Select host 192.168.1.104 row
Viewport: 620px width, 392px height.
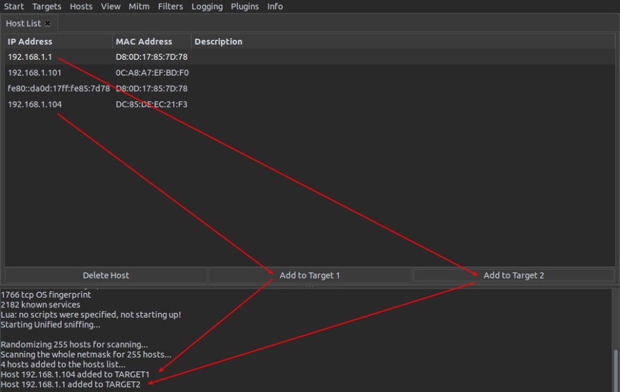[35, 104]
